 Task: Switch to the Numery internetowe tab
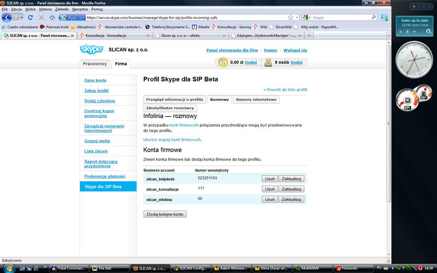point(256,99)
